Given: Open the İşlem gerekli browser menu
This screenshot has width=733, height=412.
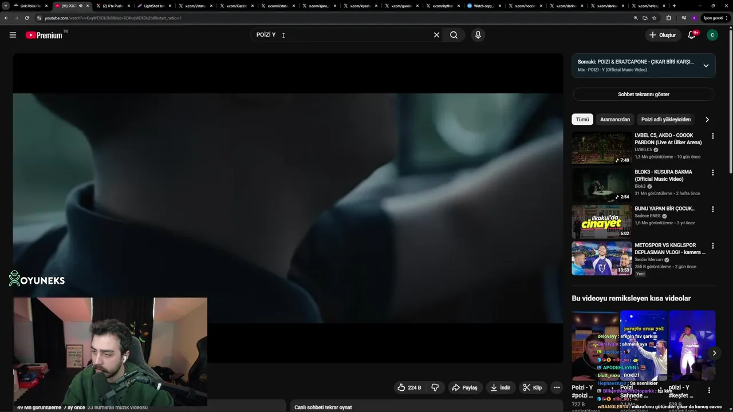Looking at the screenshot, I should click(x=715, y=18).
